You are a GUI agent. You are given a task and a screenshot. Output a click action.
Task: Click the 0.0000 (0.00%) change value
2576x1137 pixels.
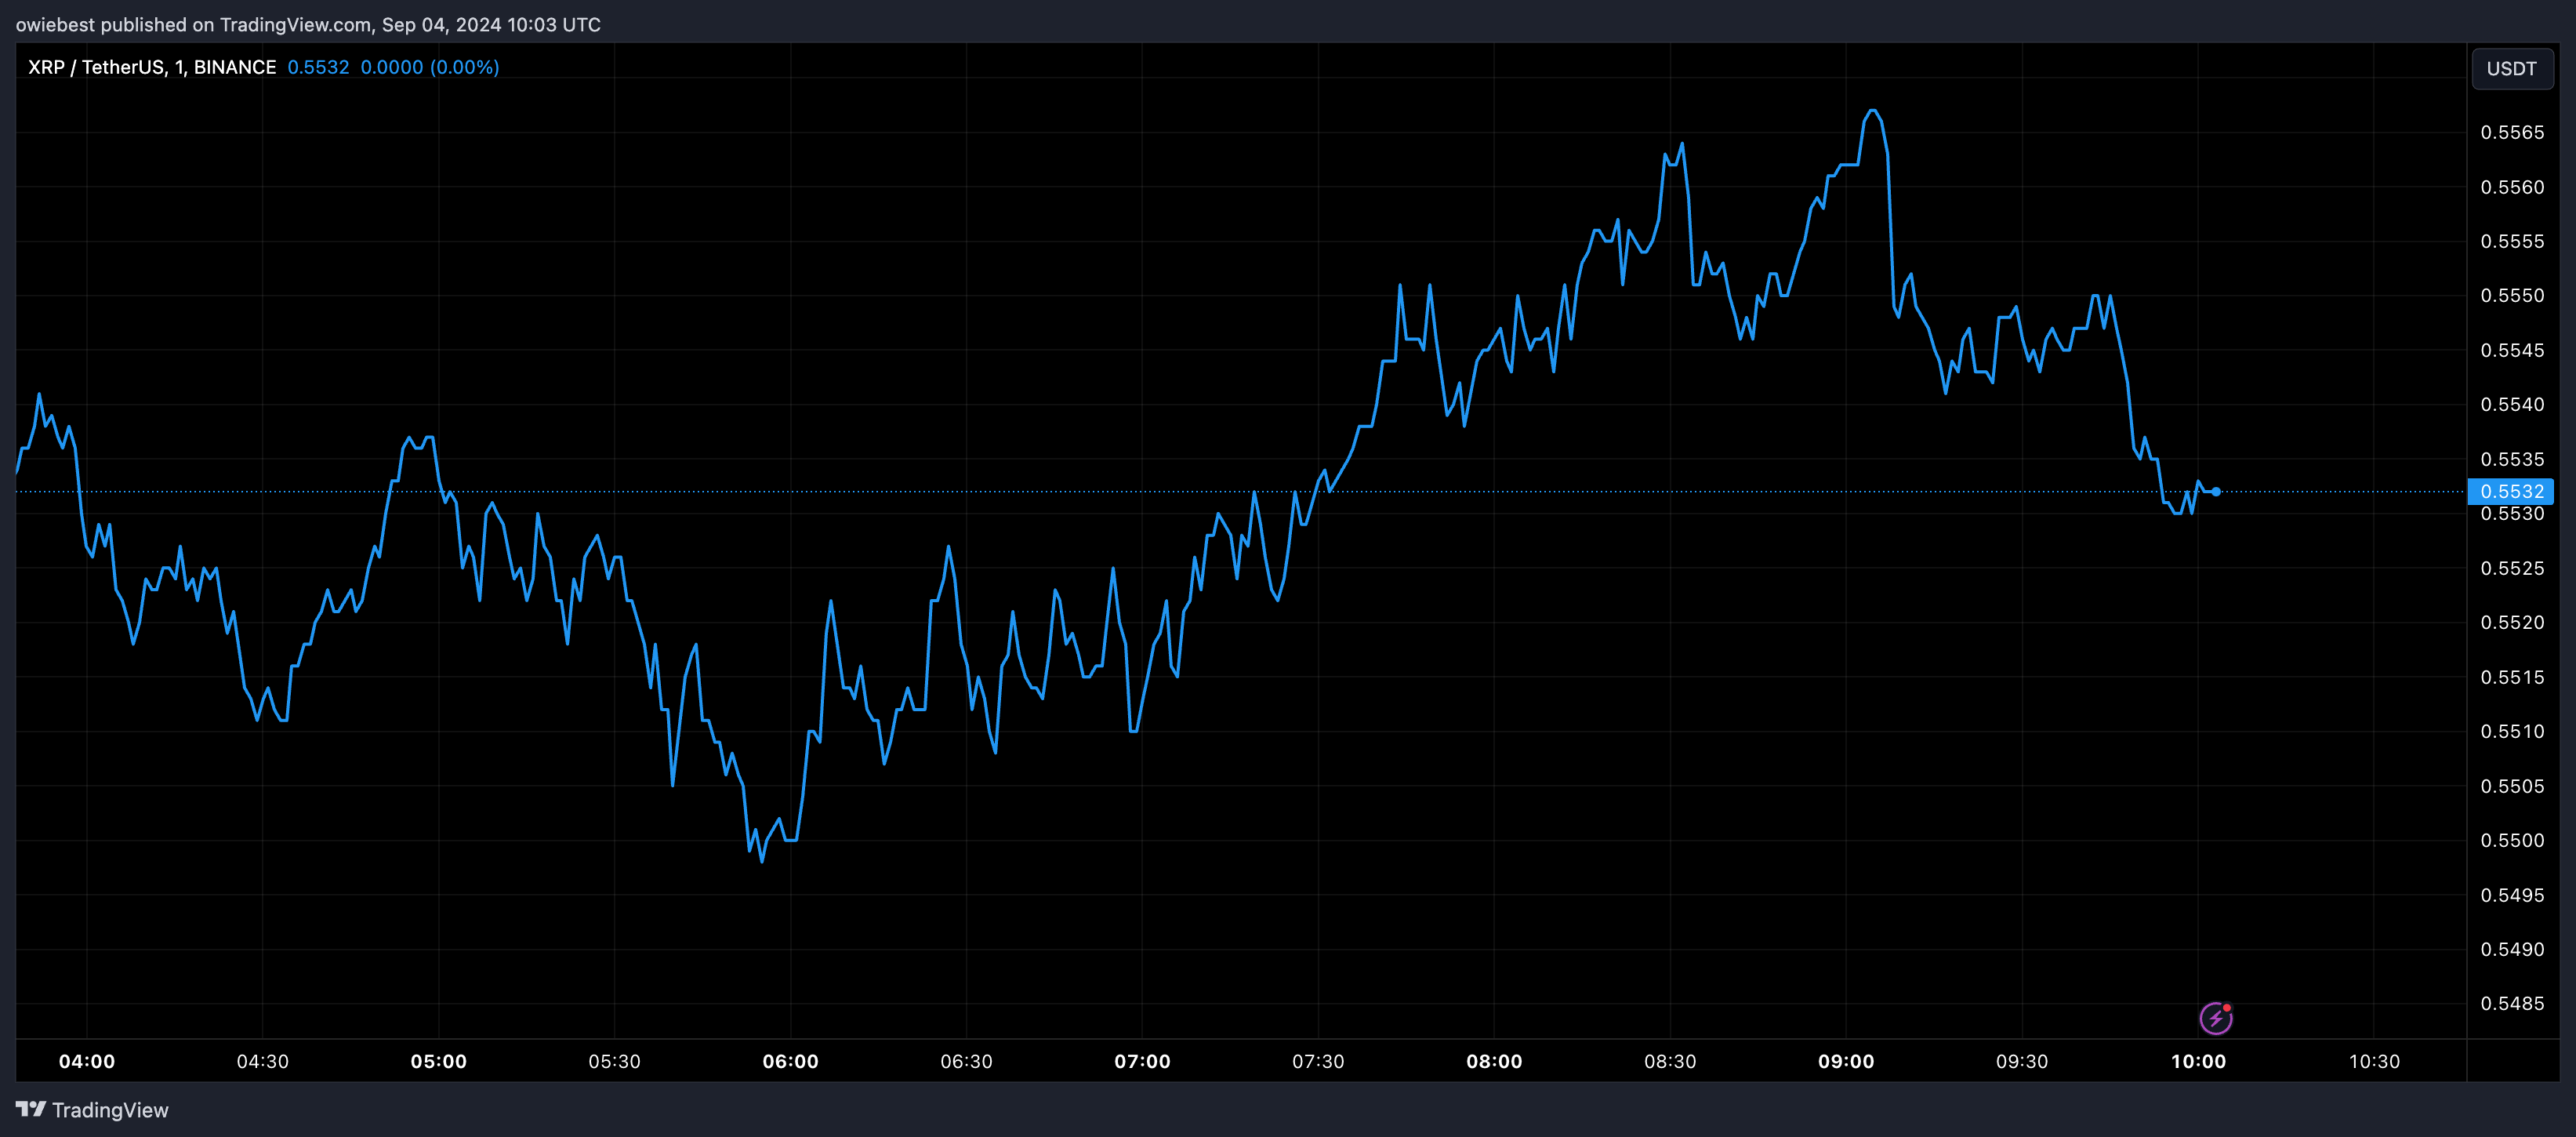click(432, 67)
